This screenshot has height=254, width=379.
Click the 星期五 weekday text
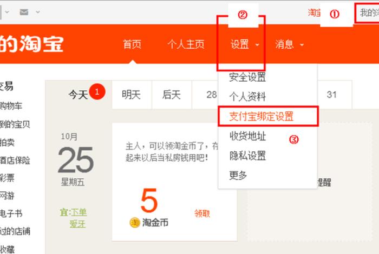point(73,182)
